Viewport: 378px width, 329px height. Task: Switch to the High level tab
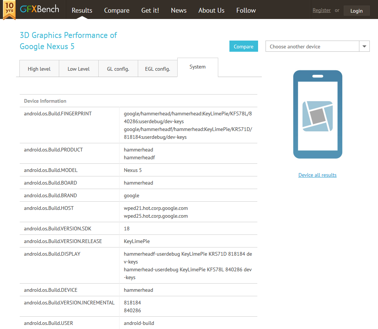click(x=39, y=69)
